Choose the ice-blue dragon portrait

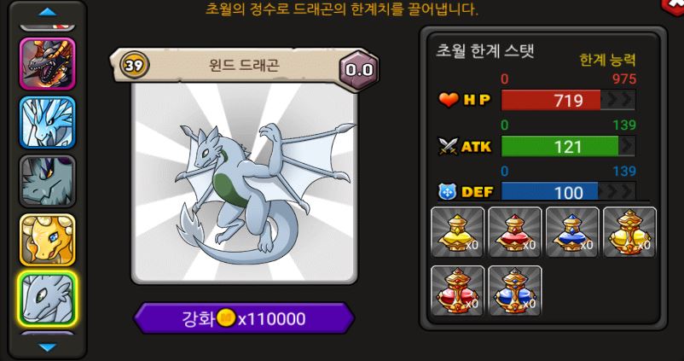pos(47,123)
